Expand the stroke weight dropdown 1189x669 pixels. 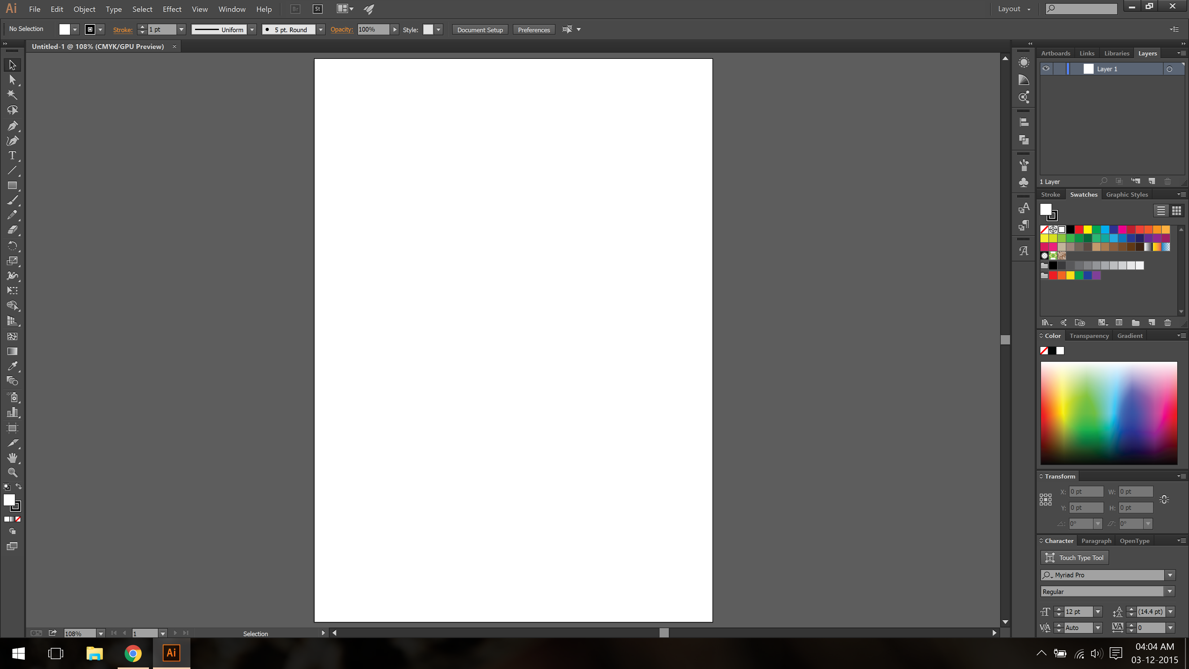[181, 29]
